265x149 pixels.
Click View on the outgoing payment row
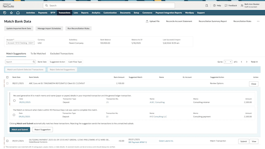click(x=254, y=141)
